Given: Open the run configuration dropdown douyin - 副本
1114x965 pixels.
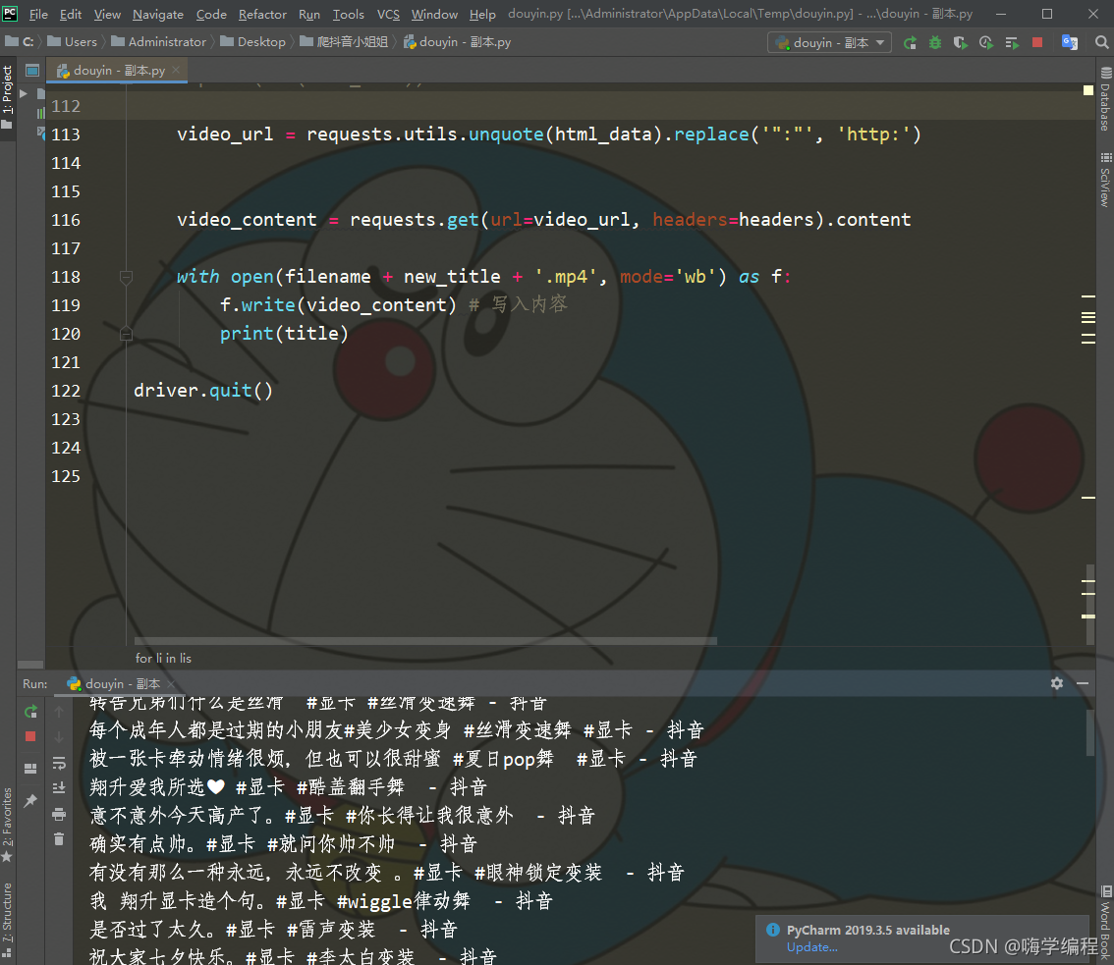Looking at the screenshot, I should click(x=829, y=42).
